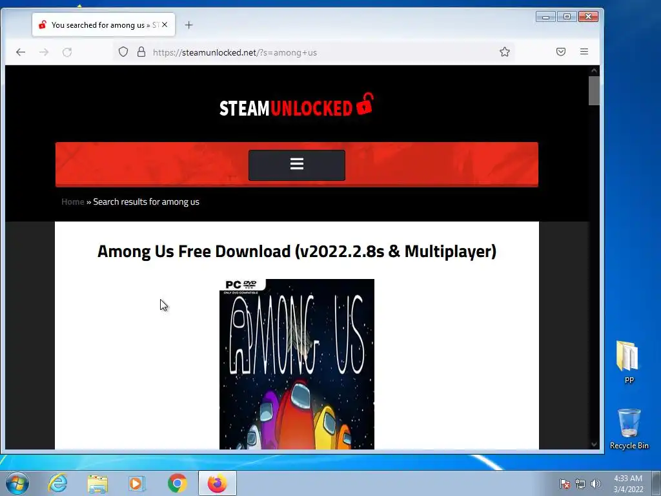Screen dimensions: 661x496
Task: Click the SteamUnlocked logo
Action: click(x=296, y=105)
